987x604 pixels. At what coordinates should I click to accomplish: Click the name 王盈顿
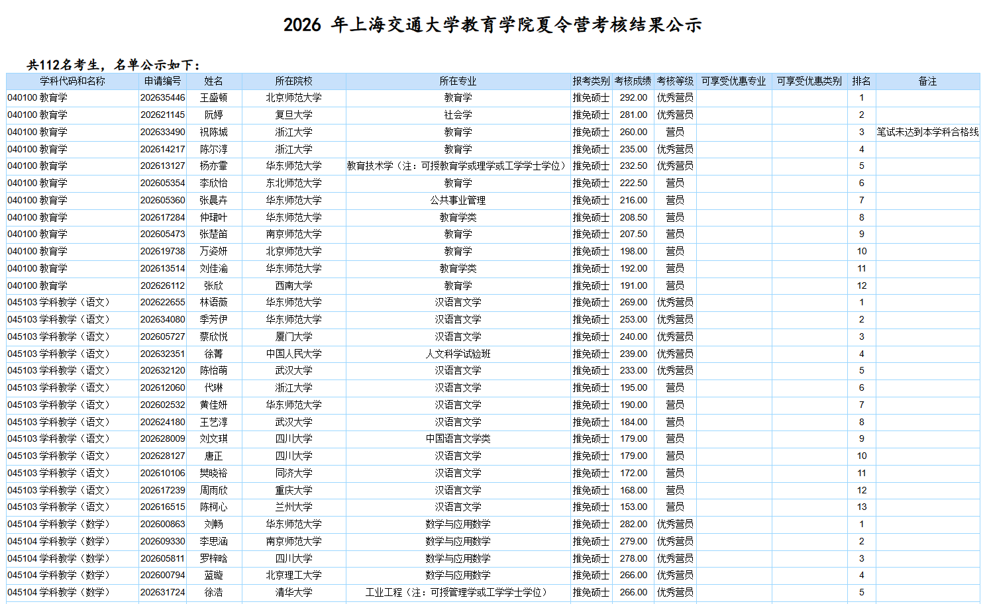click(214, 97)
